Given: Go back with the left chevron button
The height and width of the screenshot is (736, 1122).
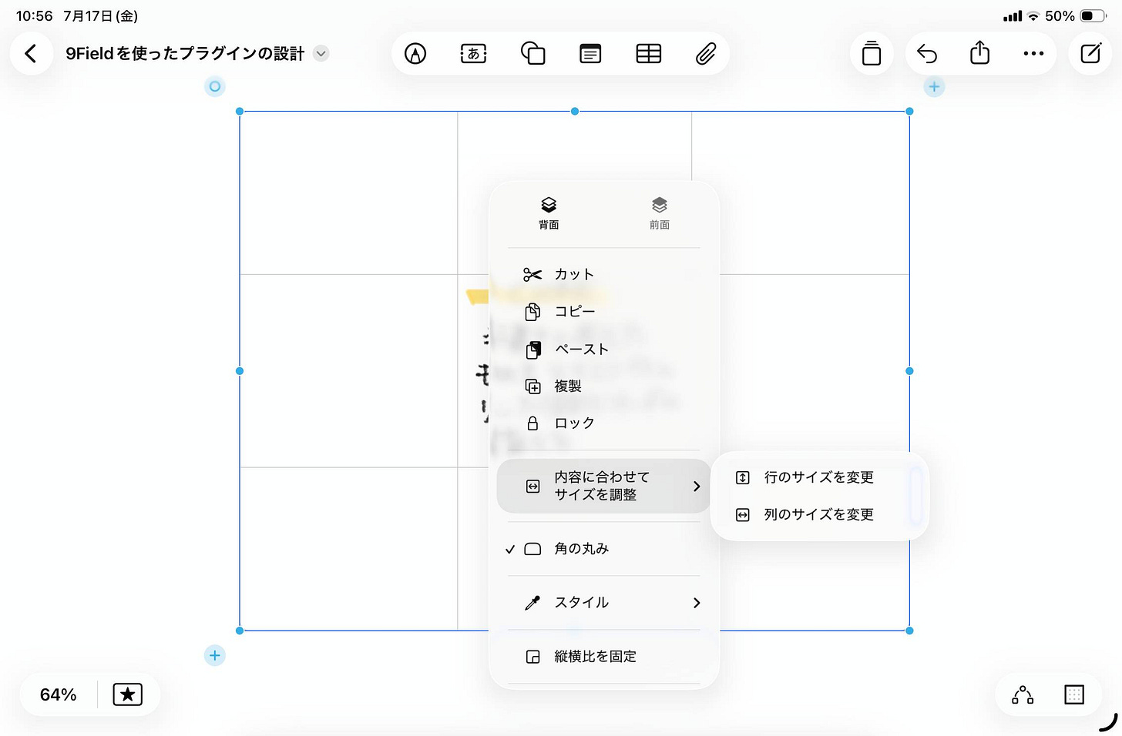Looking at the screenshot, I should pyautogui.click(x=31, y=54).
